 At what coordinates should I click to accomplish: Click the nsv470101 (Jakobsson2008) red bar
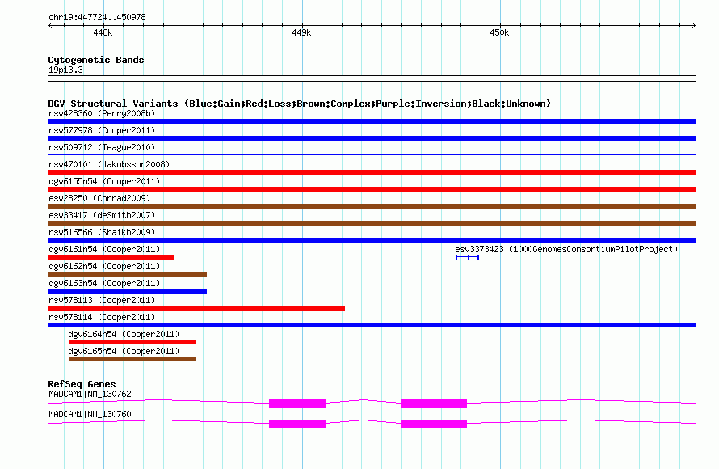point(372,172)
